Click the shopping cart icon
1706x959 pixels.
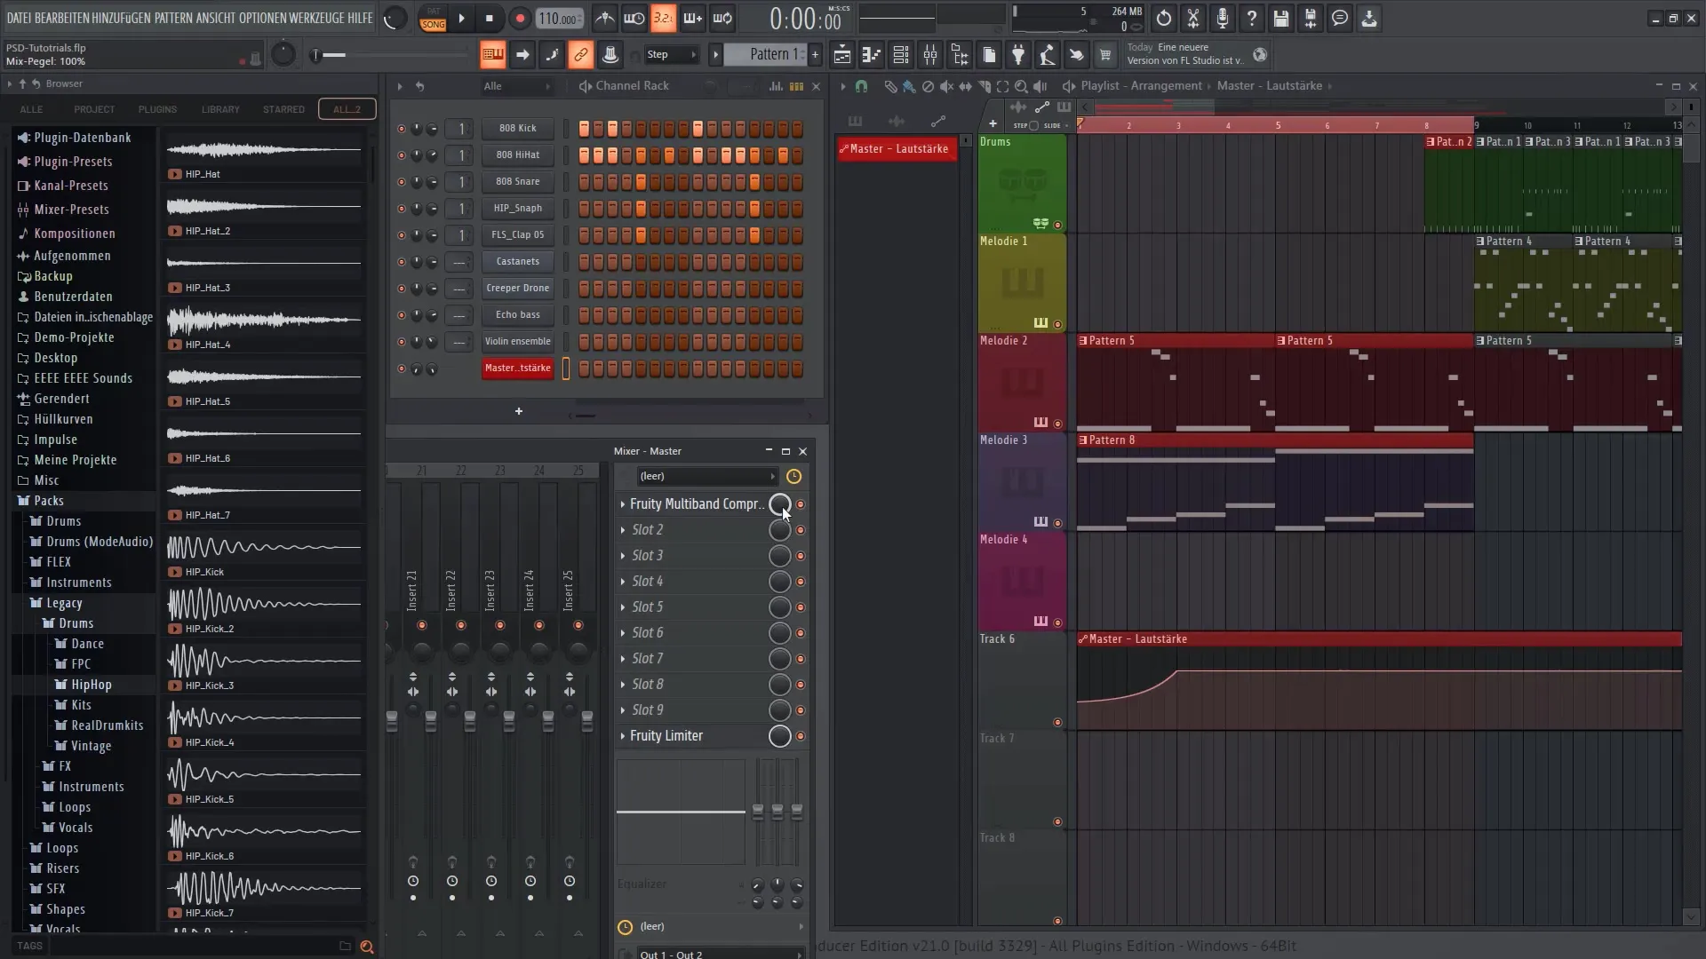coord(1105,55)
